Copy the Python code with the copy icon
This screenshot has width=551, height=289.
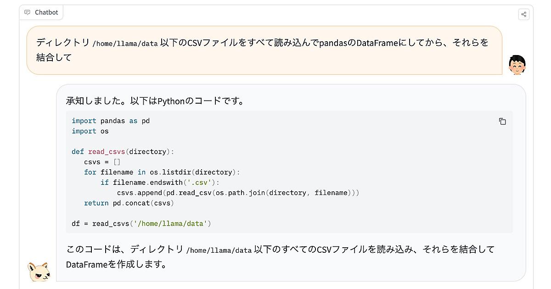[502, 122]
